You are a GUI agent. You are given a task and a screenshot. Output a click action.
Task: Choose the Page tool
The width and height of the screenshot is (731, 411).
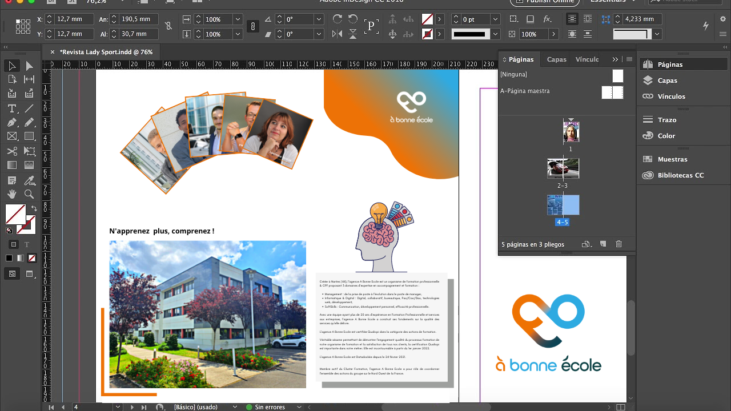(x=12, y=79)
